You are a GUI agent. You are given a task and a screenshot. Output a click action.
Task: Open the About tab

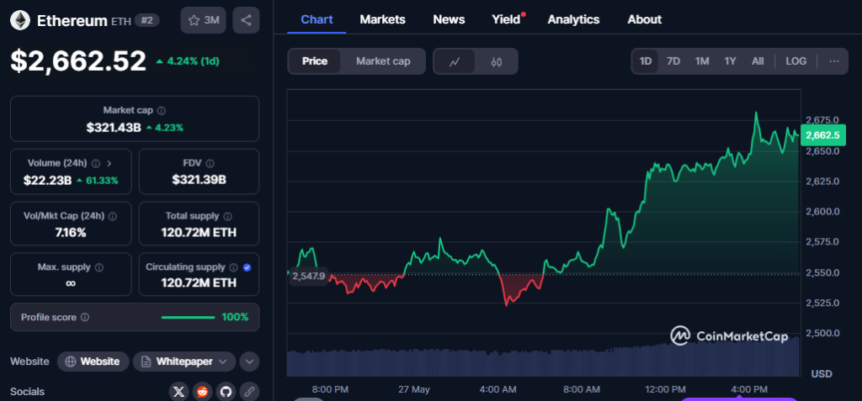[x=644, y=19]
